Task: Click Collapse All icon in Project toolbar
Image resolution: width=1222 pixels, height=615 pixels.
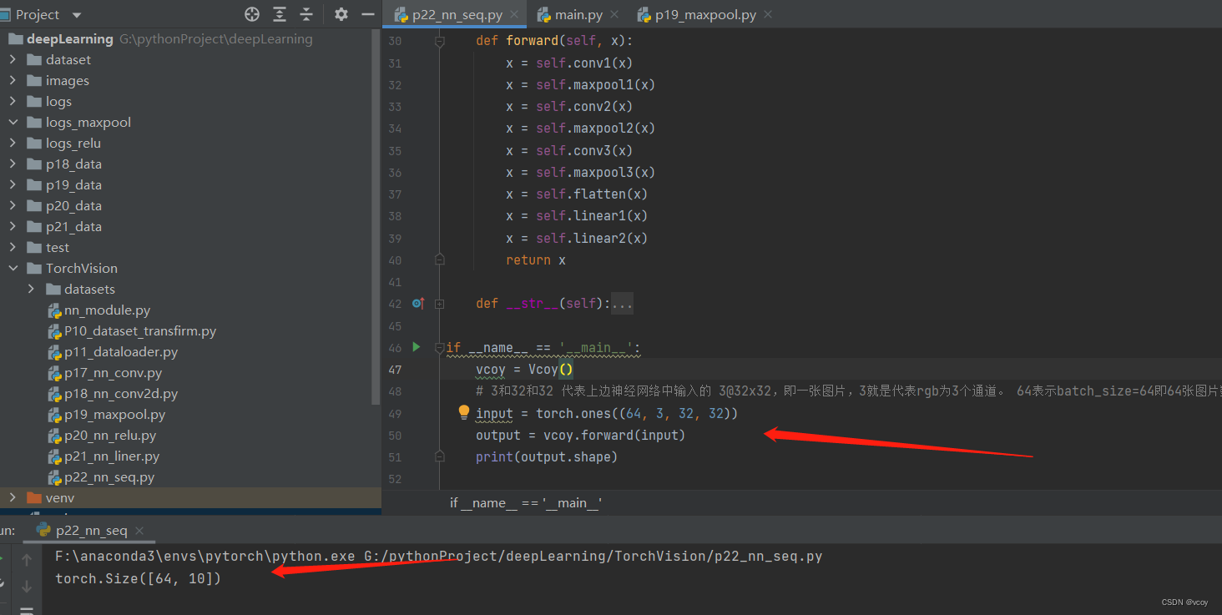Action: (x=306, y=14)
